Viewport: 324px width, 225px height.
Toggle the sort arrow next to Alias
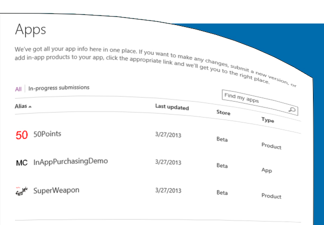coord(30,106)
